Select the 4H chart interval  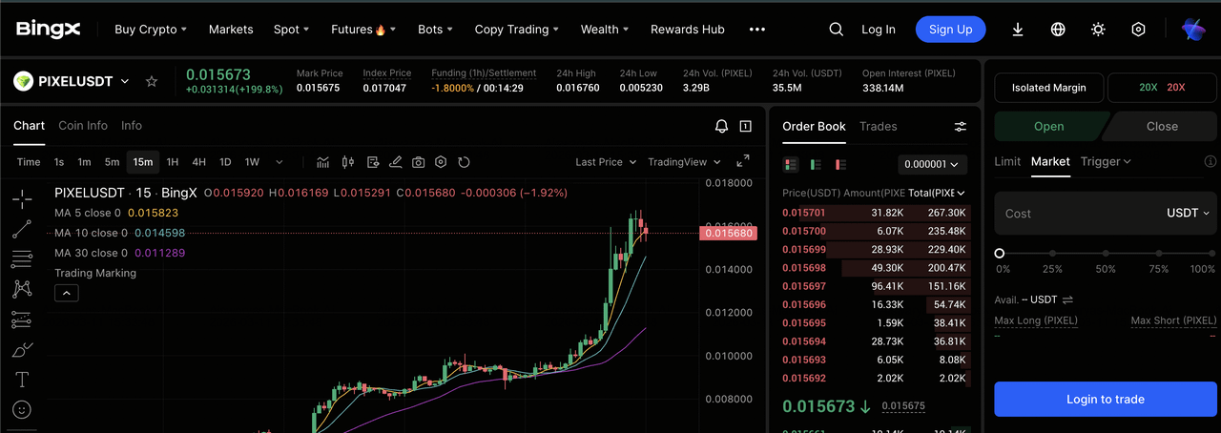pyautogui.click(x=198, y=162)
